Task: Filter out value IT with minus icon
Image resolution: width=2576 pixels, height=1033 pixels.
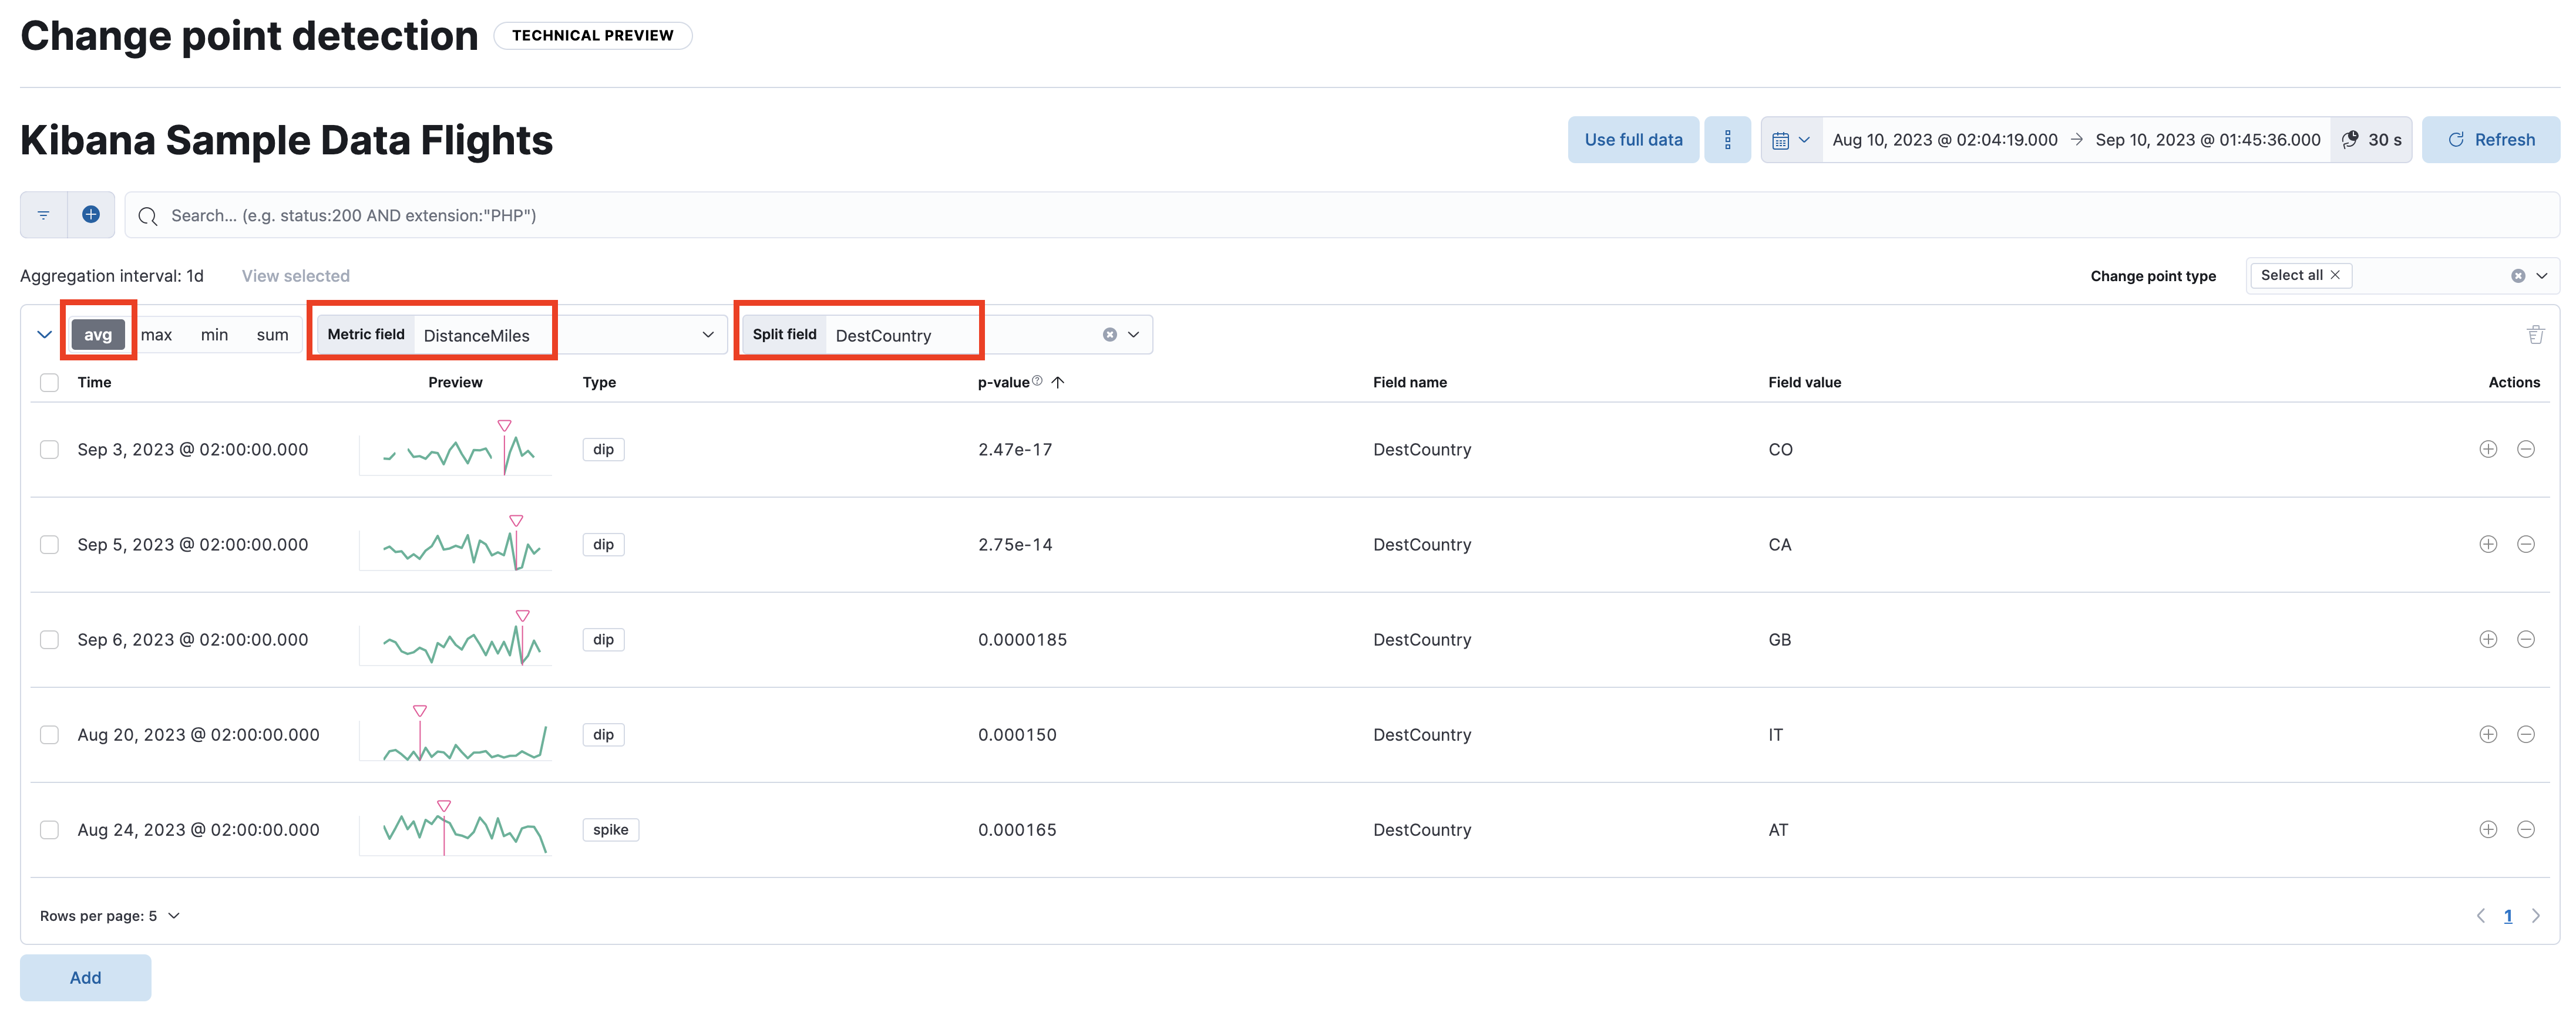Action: 2526,734
